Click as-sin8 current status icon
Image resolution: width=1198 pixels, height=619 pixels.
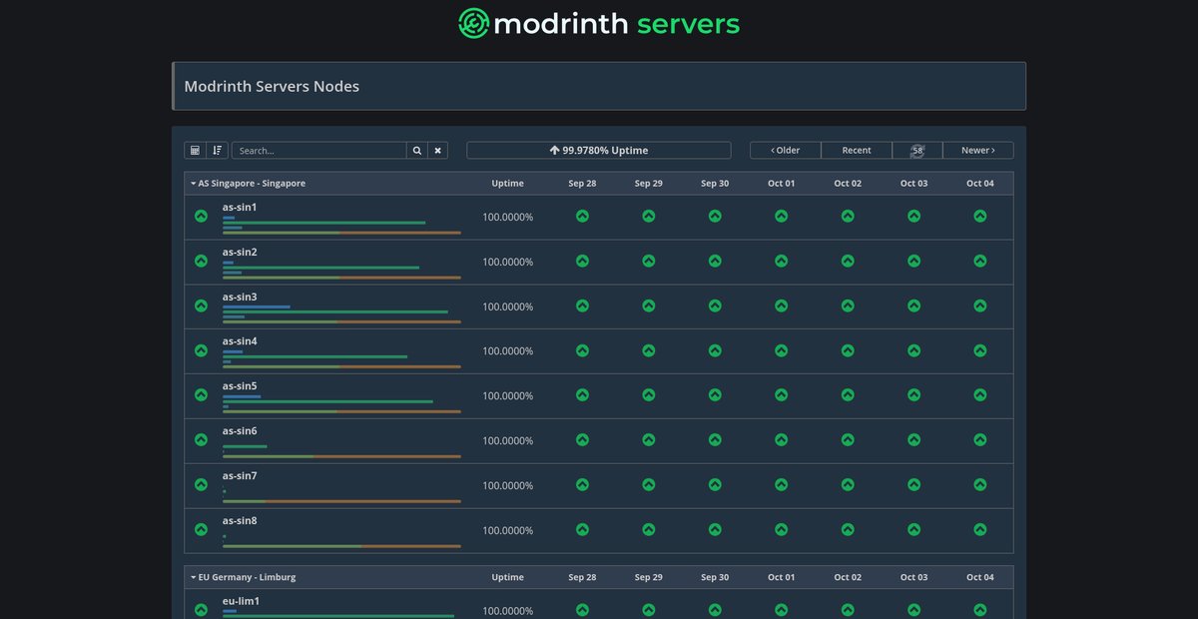[x=201, y=530]
